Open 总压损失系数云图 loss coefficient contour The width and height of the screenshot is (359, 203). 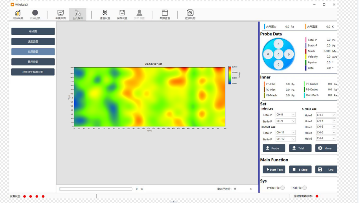[x=33, y=72]
